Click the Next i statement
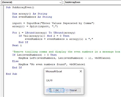The height and width of the screenshot is (97, 121). pyautogui.click(x=17, y=45)
